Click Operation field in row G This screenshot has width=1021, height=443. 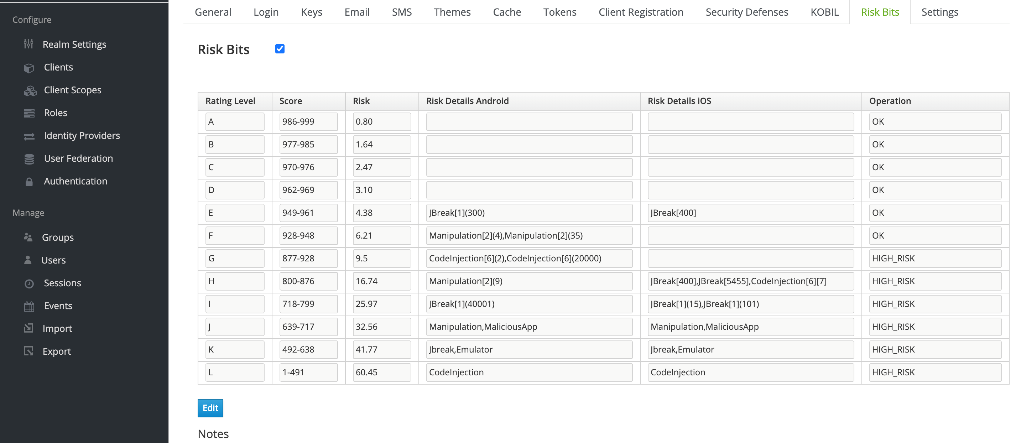tap(935, 258)
